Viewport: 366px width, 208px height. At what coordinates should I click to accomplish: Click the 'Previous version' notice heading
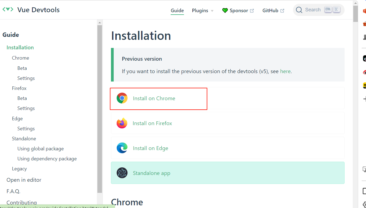[x=142, y=59]
